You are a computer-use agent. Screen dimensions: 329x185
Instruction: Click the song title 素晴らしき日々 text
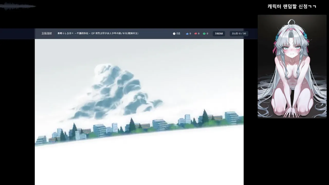tap(98, 33)
